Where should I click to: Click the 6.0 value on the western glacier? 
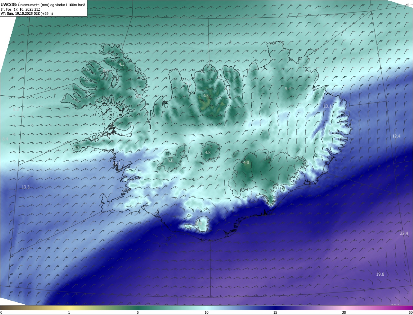pos(170,160)
